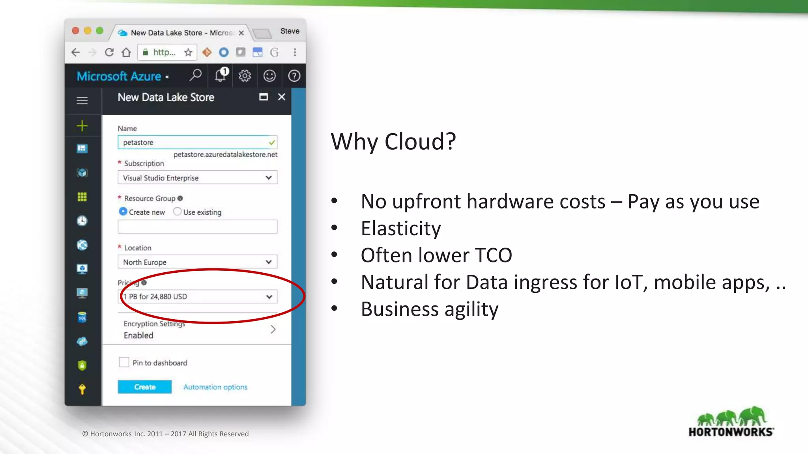The height and width of the screenshot is (454, 808).
Task: Open the Location dropdown showing North Europe
Action: [x=197, y=262]
